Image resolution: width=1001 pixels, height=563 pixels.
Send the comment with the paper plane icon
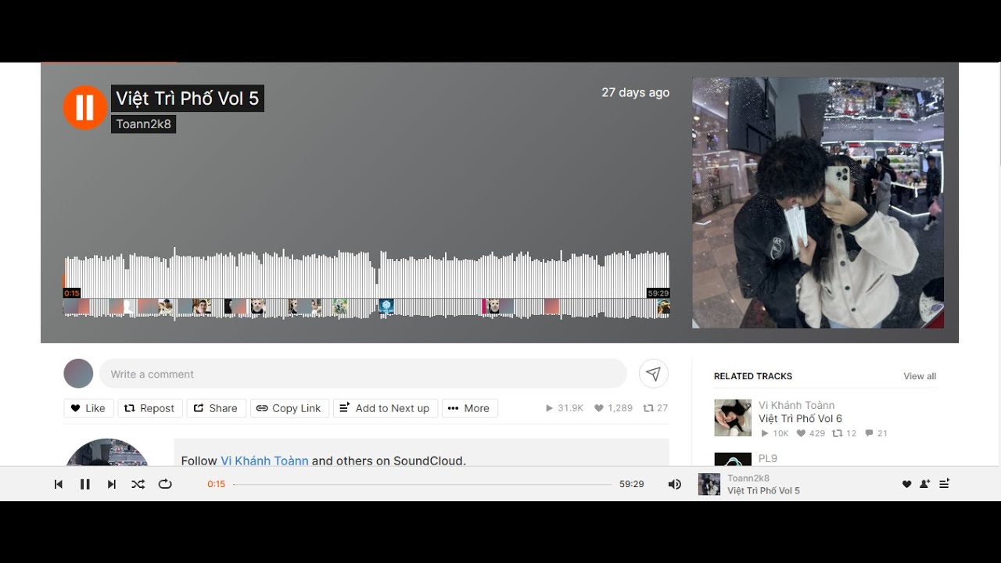(654, 374)
